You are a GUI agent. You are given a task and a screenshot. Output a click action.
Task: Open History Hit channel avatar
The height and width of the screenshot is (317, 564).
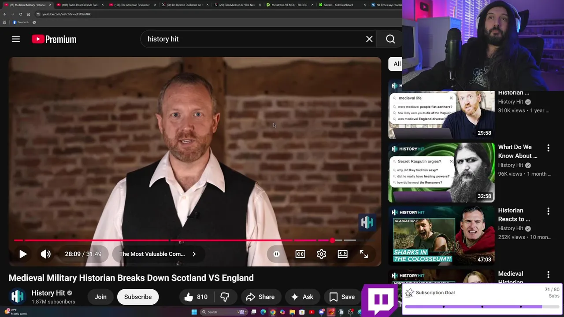click(x=18, y=296)
